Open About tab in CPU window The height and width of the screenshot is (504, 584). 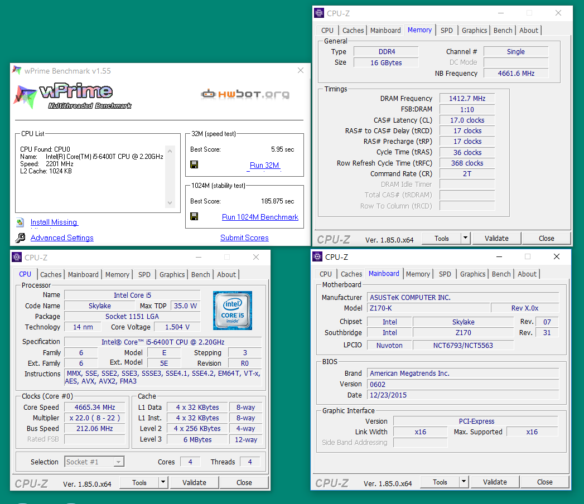pyautogui.click(x=226, y=275)
